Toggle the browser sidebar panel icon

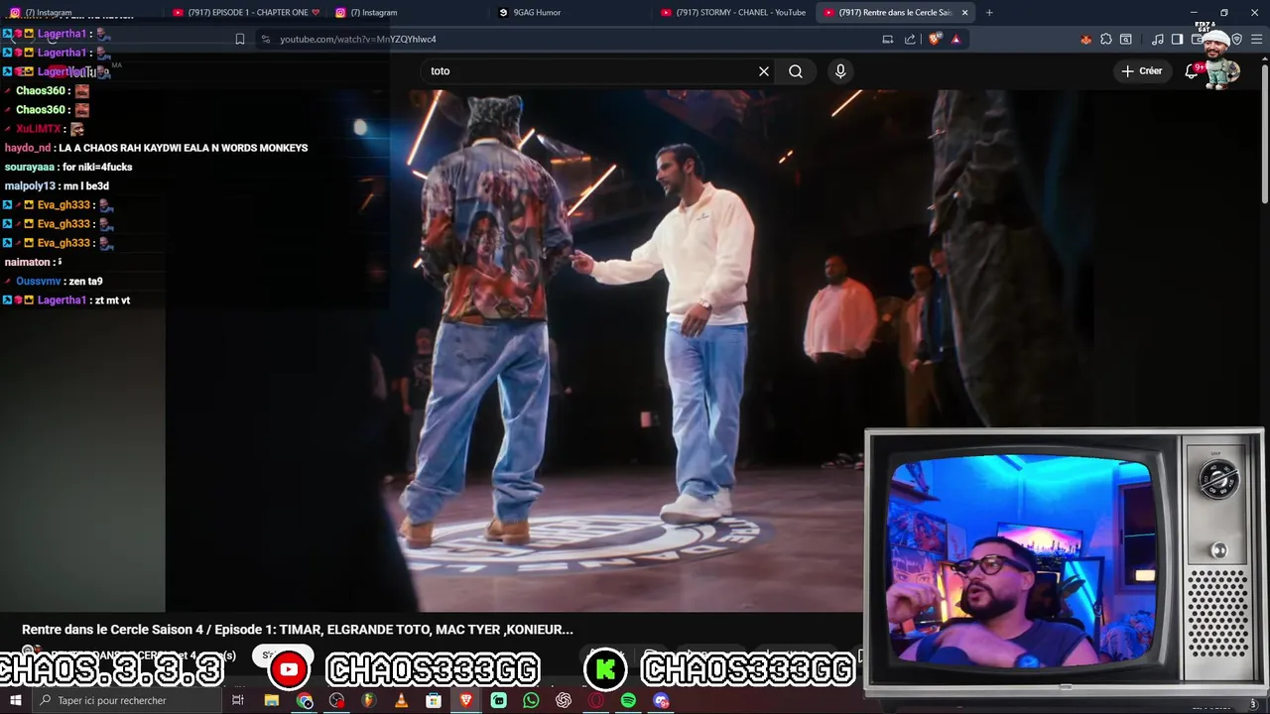click(1178, 40)
